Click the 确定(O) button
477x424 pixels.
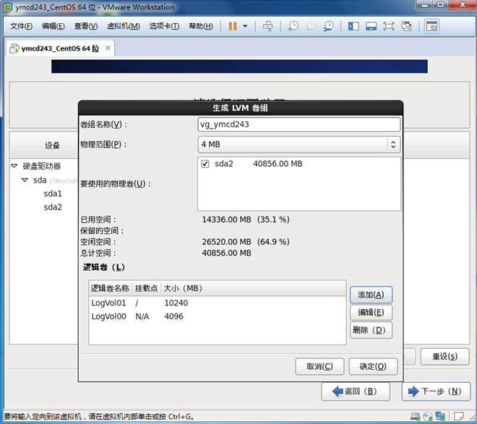pos(373,366)
